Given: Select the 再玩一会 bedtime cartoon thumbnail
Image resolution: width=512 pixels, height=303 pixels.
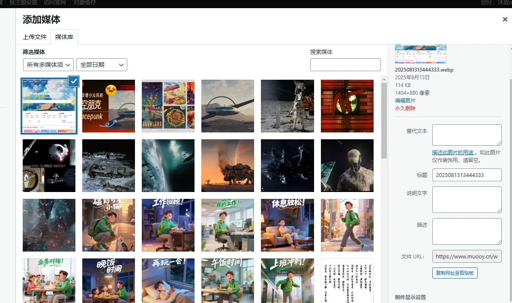Looking at the screenshot, I should tap(168, 281).
